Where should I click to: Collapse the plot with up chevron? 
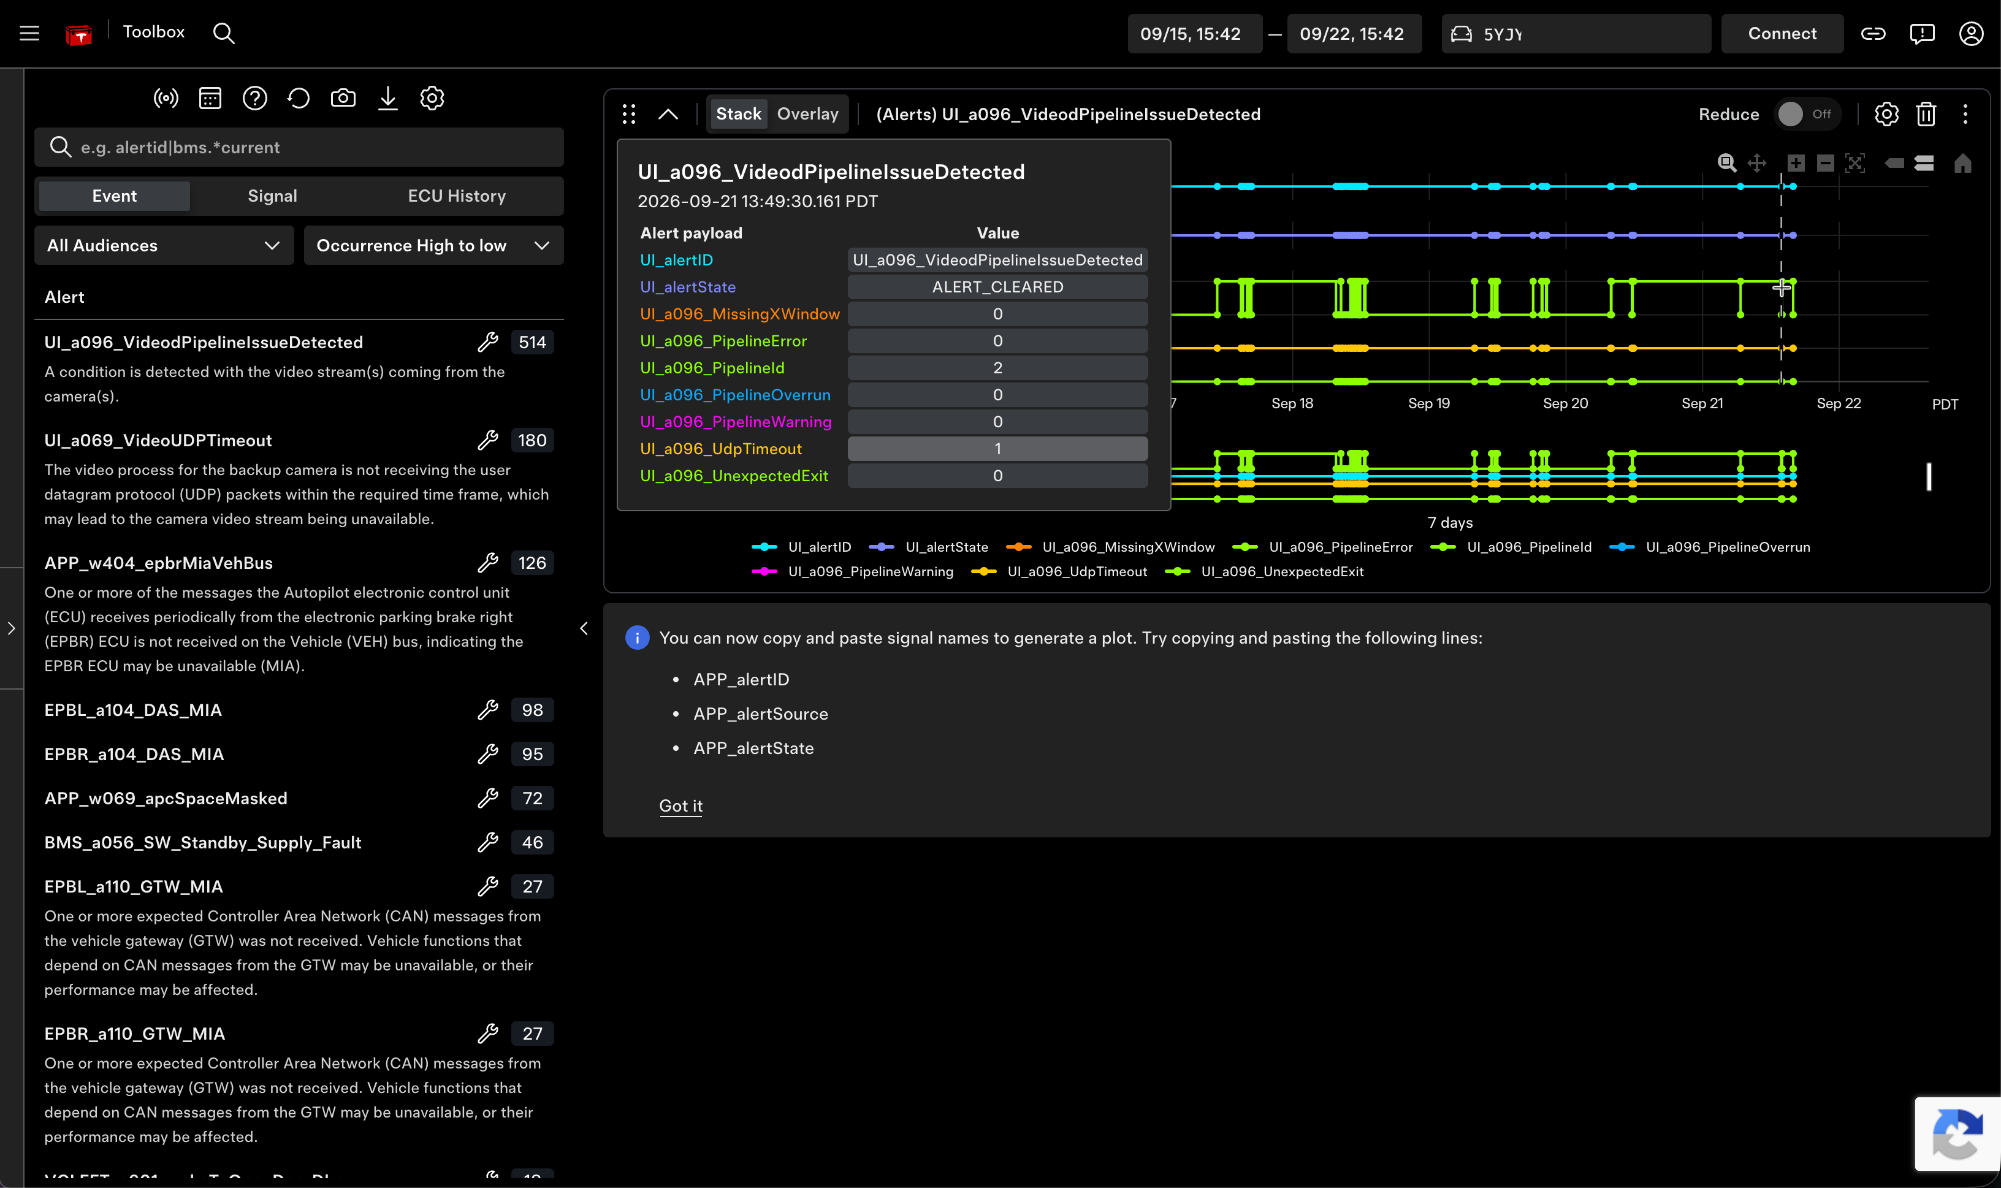pos(668,115)
